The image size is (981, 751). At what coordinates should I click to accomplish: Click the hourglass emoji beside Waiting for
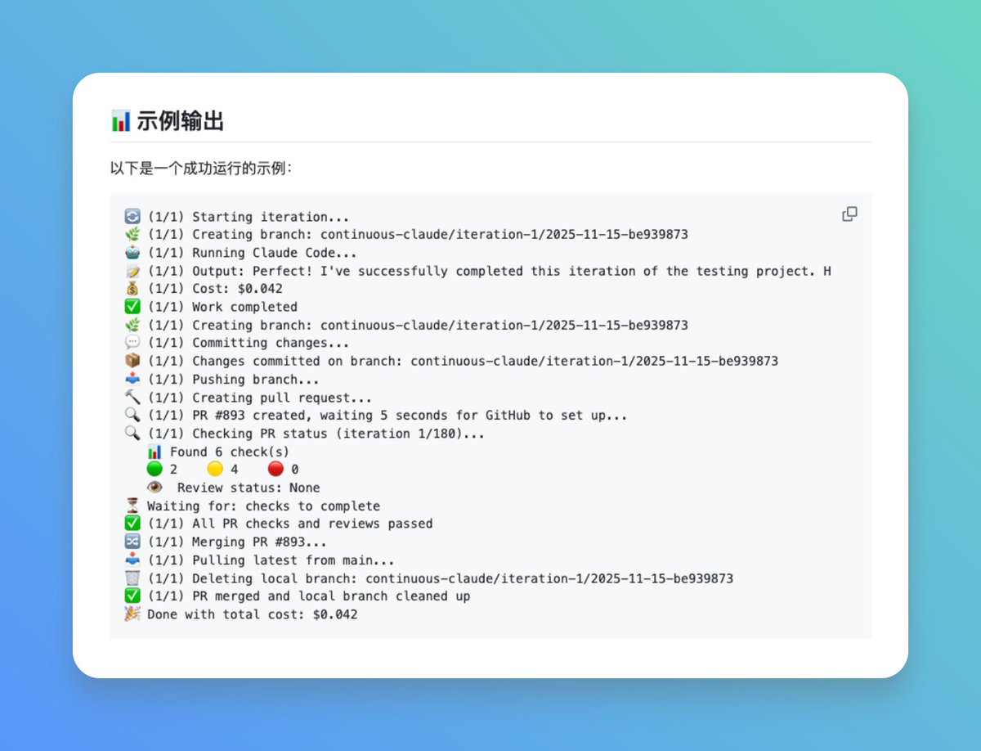click(132, 506)
